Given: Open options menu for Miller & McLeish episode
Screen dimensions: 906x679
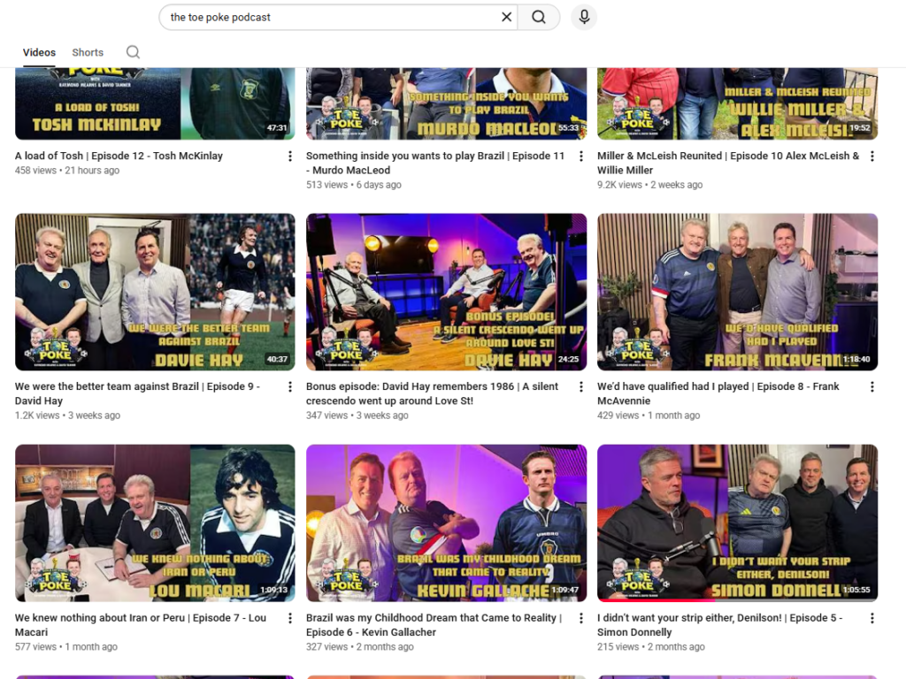Looking at the screenshot, I should point(871,156).
